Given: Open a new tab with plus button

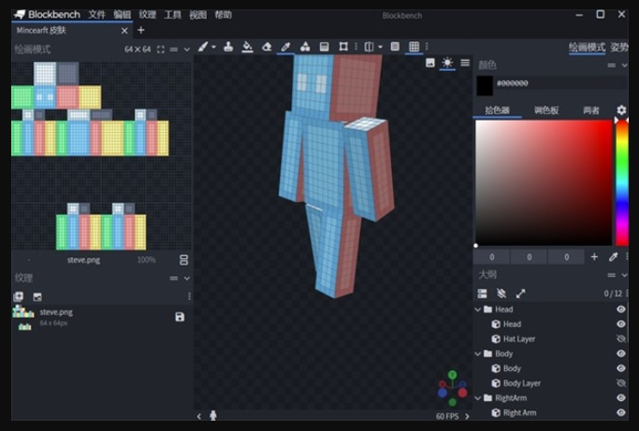Looking at the screenshot, I should (141, 30).
